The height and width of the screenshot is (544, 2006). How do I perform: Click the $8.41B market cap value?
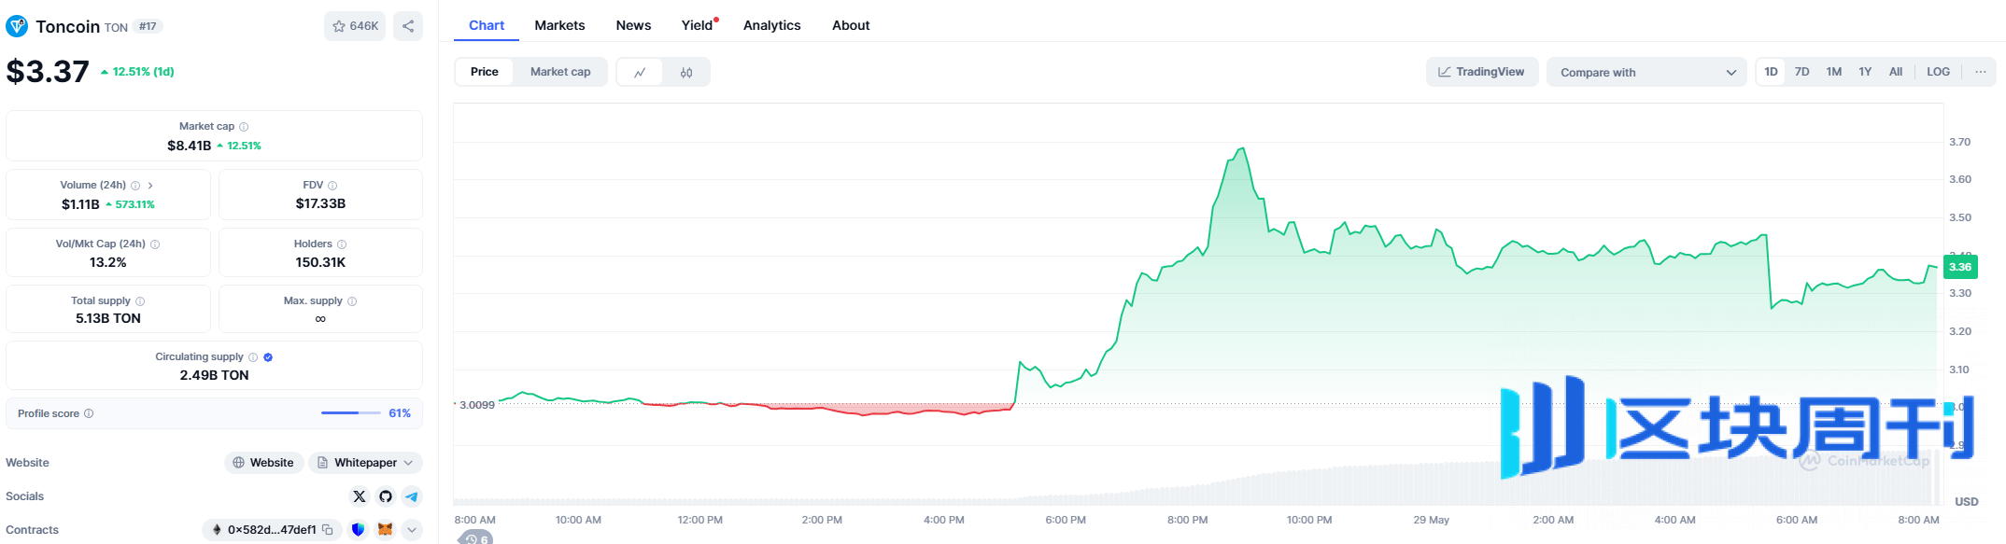[189, 146]
